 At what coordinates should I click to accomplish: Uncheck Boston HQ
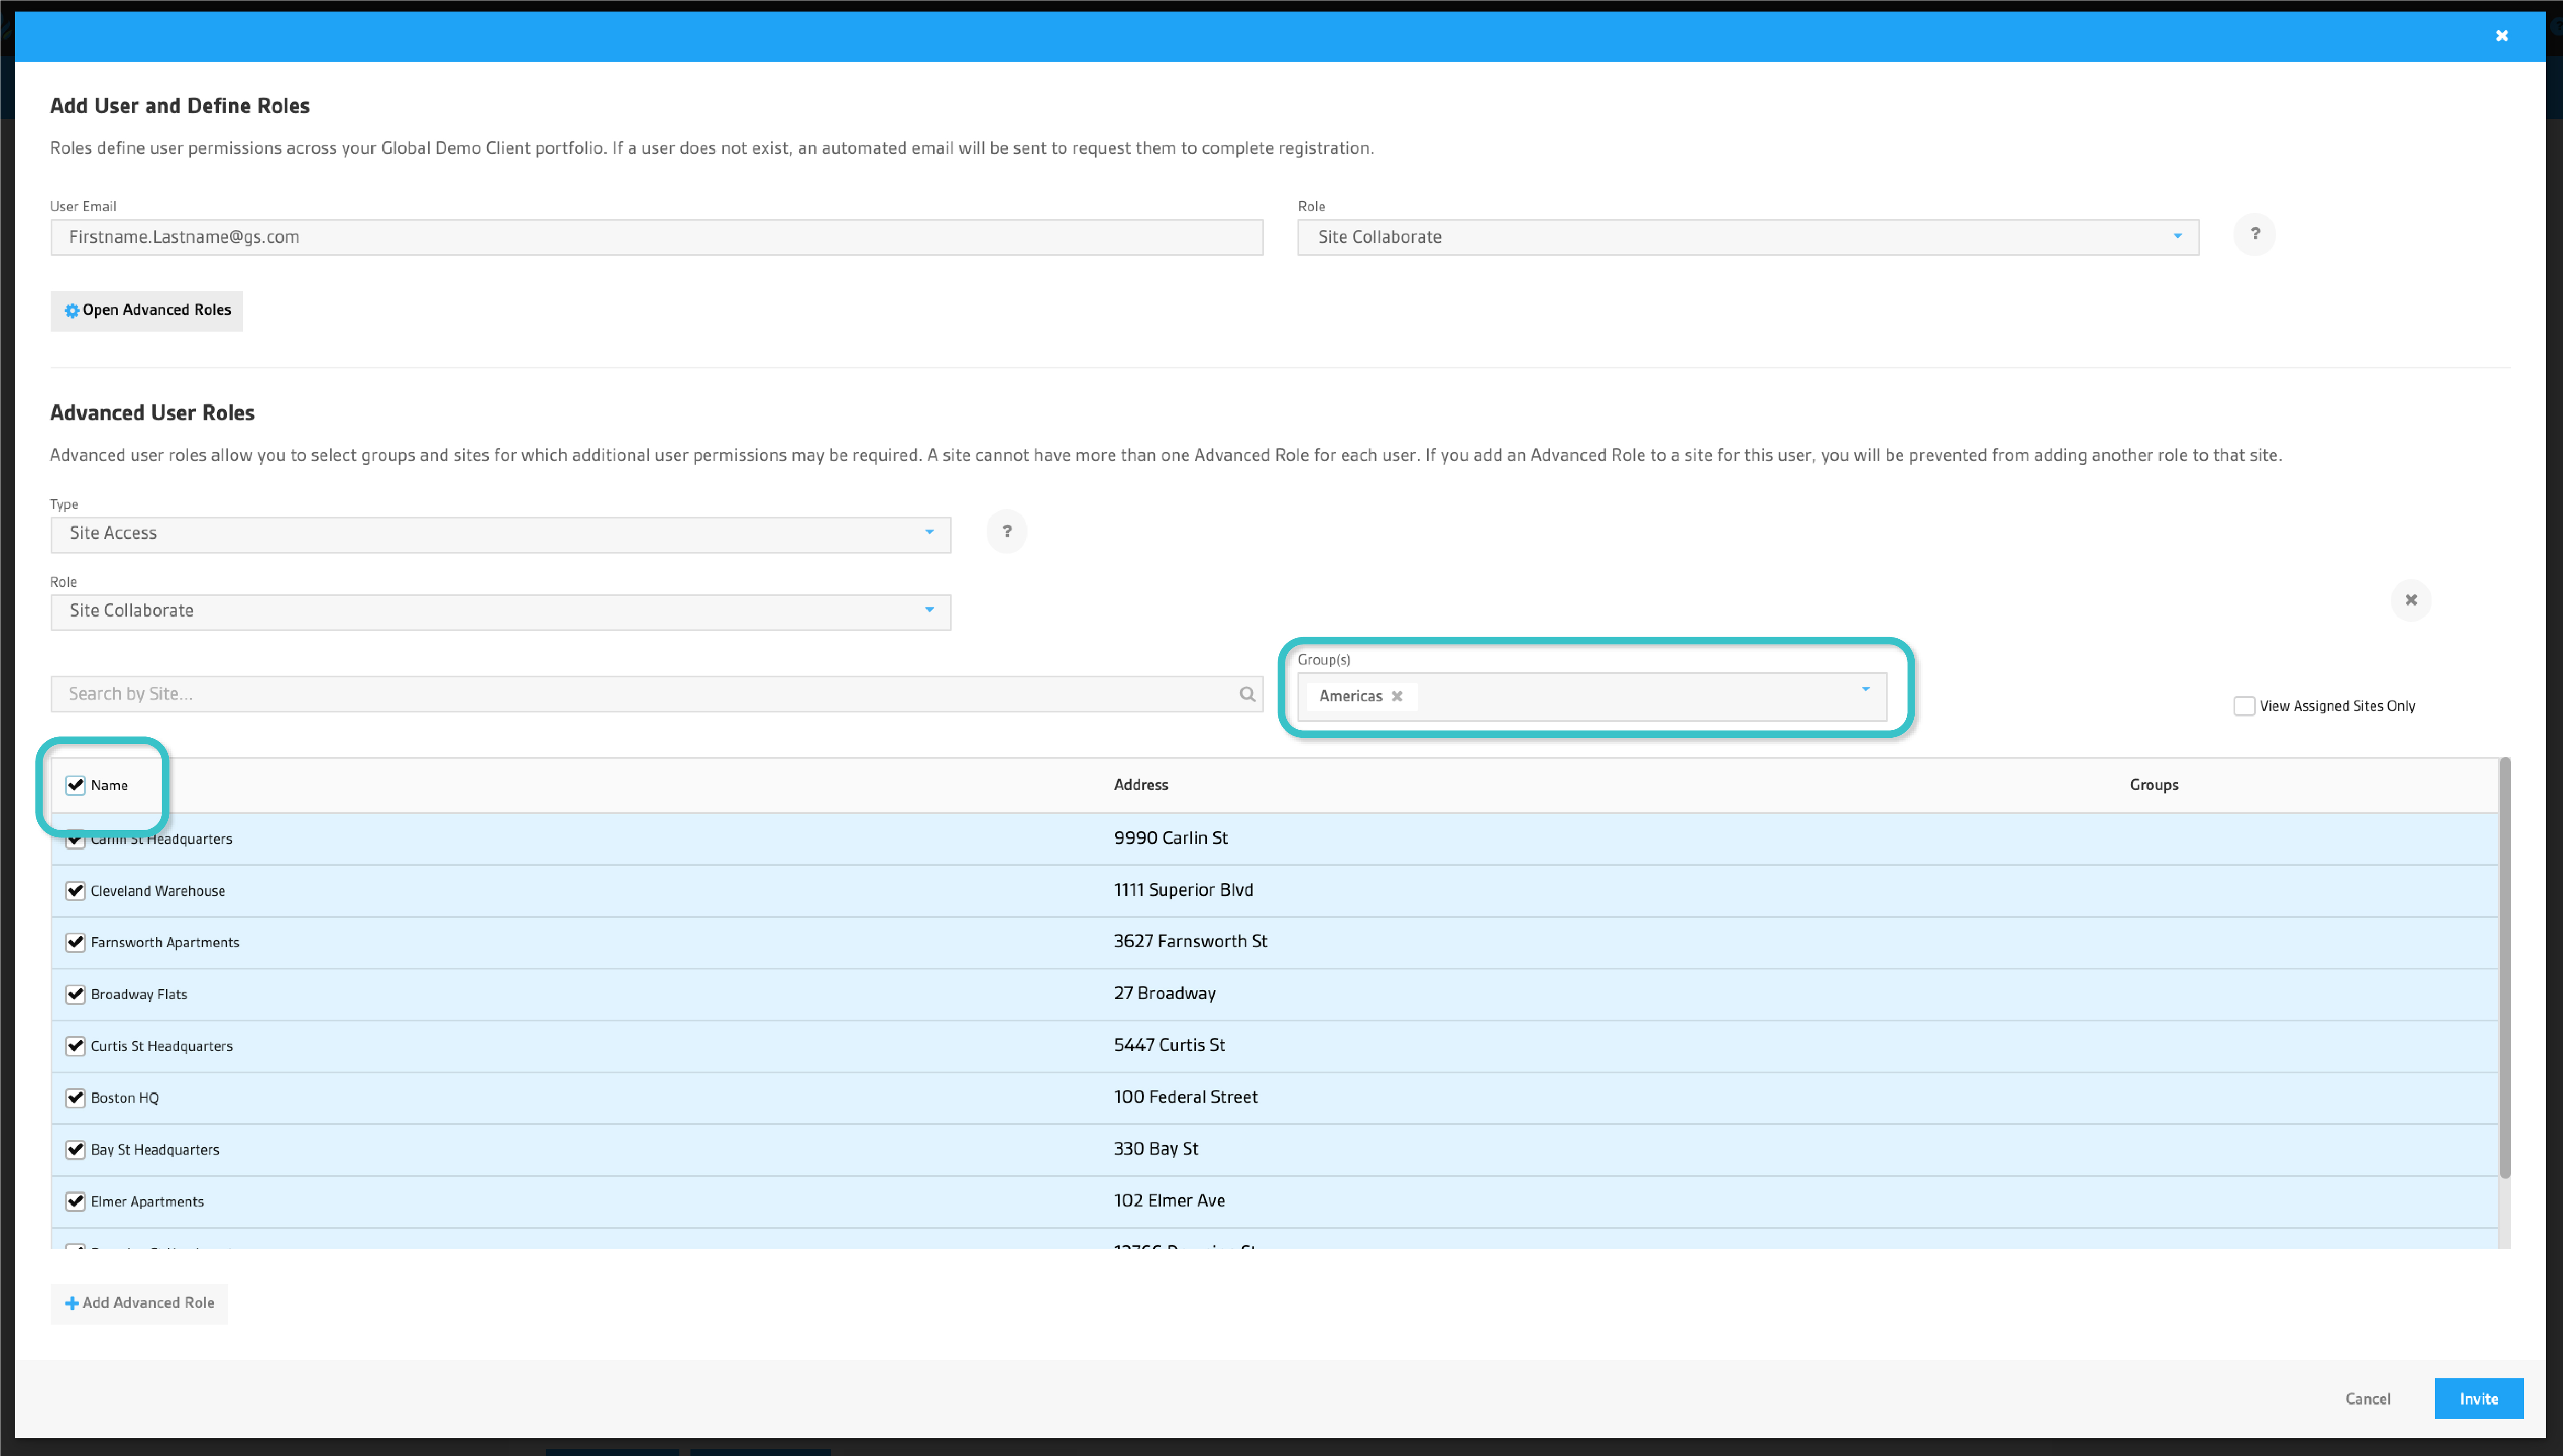click(75, 1098)
